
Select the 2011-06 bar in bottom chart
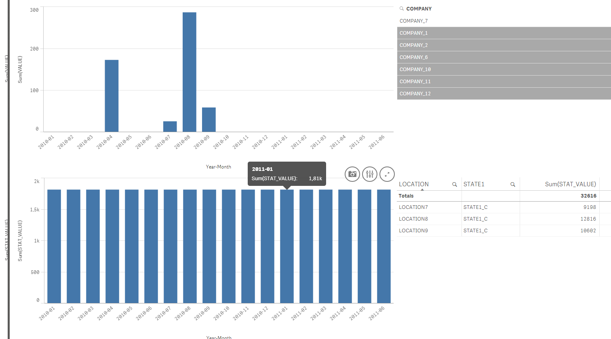[384, 246]
